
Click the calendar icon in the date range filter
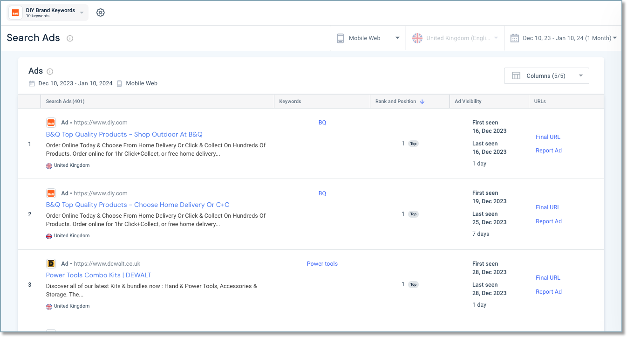point(514,38)
